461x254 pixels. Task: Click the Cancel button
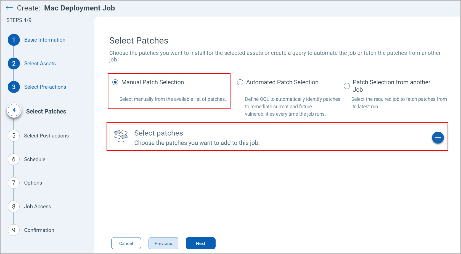pyautogui.click(x=126, y=243)
